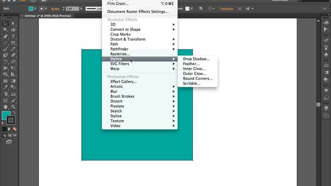Image resolution: width=331 pixels, height=186 pixels.
Task: Select the Slice tool
Action: point(13,101)
